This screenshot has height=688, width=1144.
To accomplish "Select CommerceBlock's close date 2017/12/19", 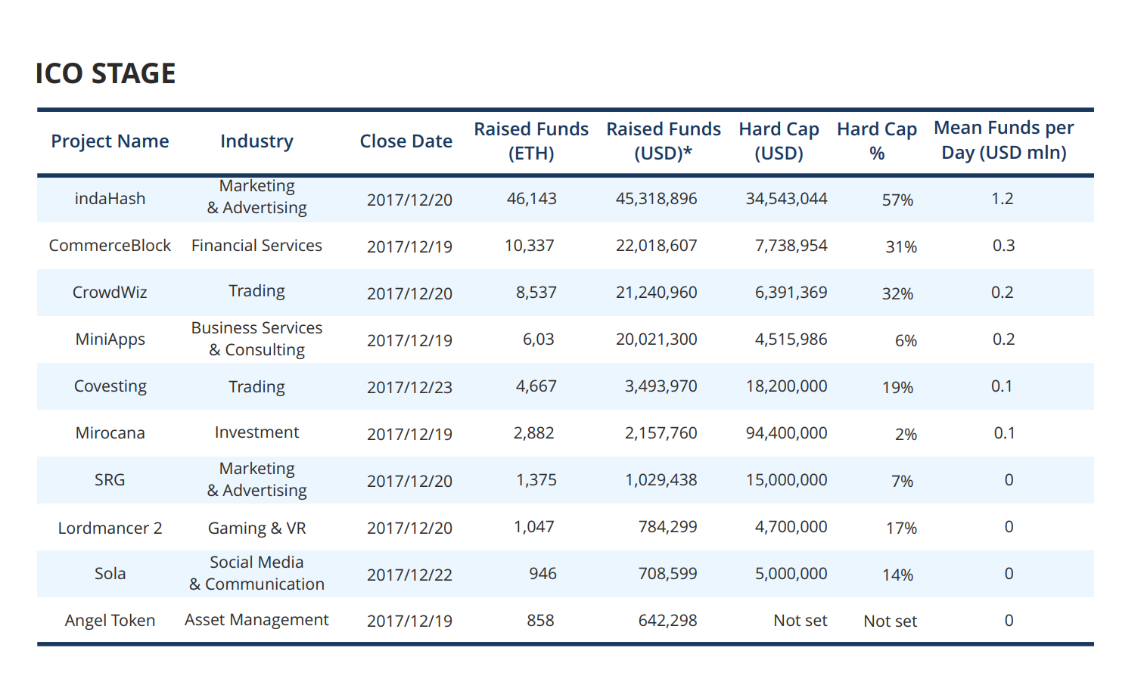I will (x=409, y=247).
